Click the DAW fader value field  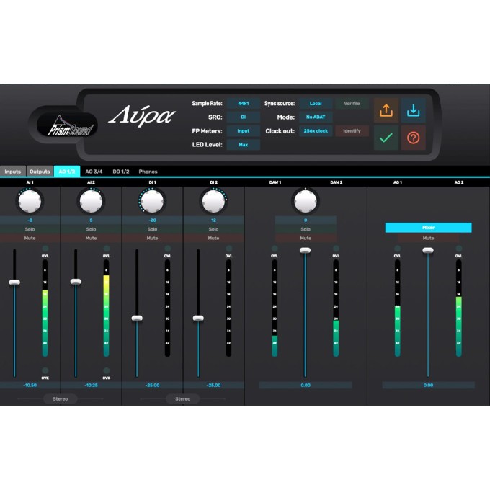point(306,385)
